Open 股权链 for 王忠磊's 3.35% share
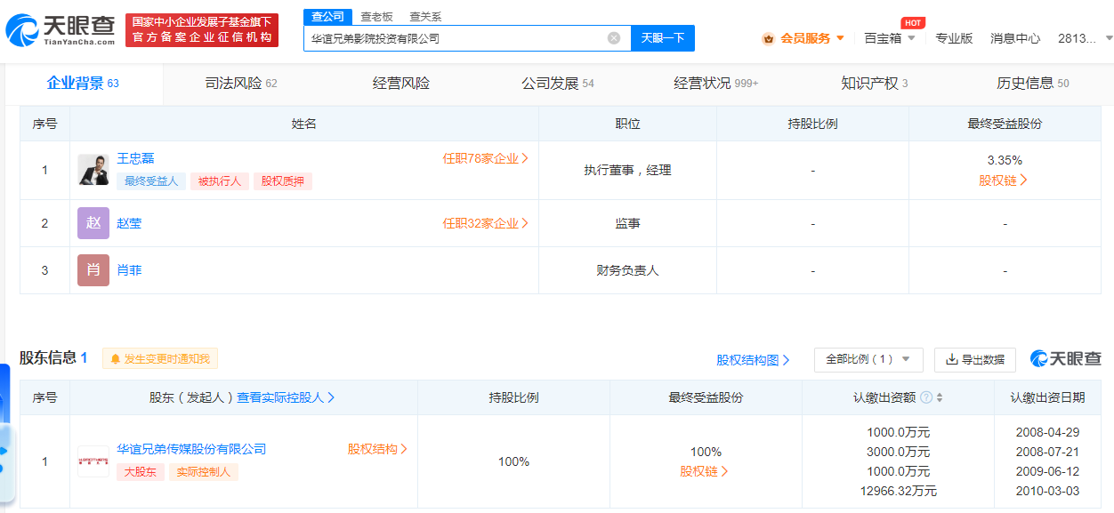Image resolution: width=1114 pixels, height=513 pixels. (1004, 180)
